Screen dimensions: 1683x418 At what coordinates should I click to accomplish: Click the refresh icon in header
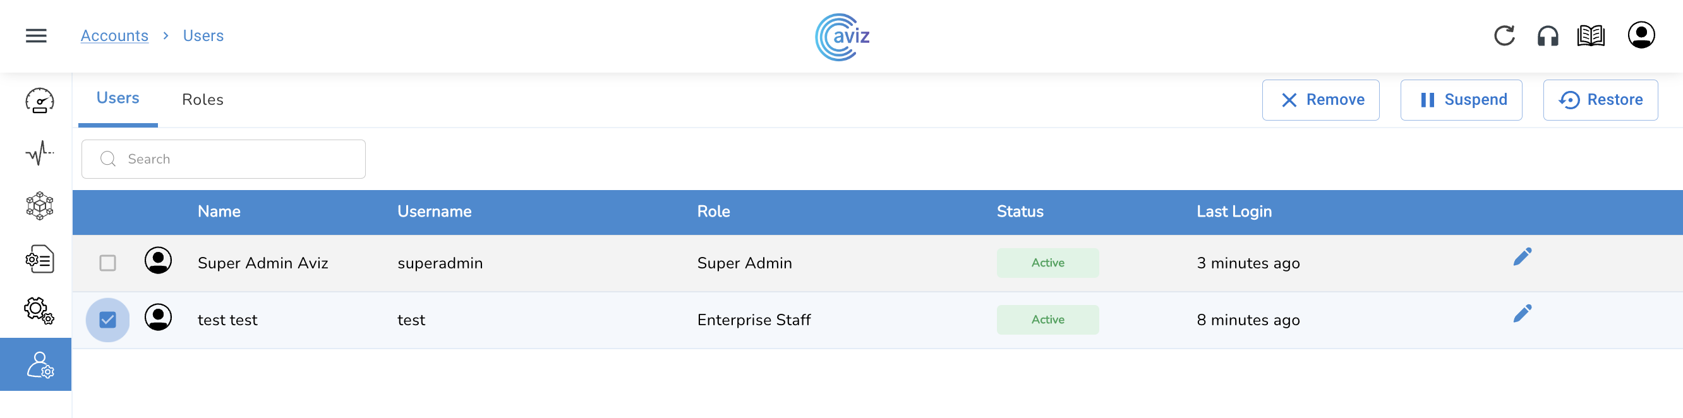(x=1504, y=36)
